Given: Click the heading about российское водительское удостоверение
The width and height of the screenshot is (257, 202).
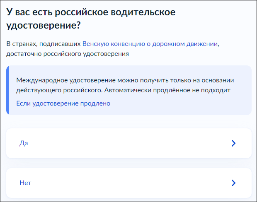Looking at the screenshot, I should 91,19.
